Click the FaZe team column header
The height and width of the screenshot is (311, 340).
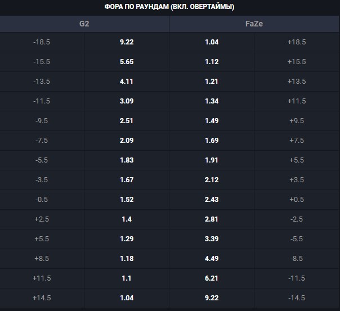coord(254,24)
